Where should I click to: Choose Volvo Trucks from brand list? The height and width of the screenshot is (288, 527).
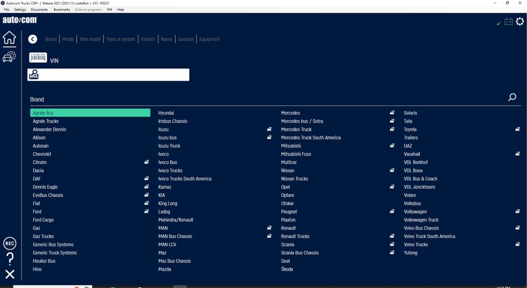[x=416, y=244]
